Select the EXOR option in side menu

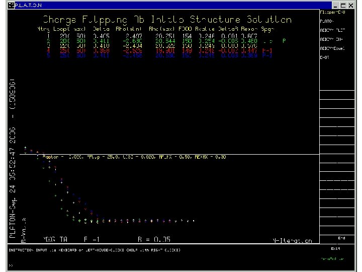324,57
